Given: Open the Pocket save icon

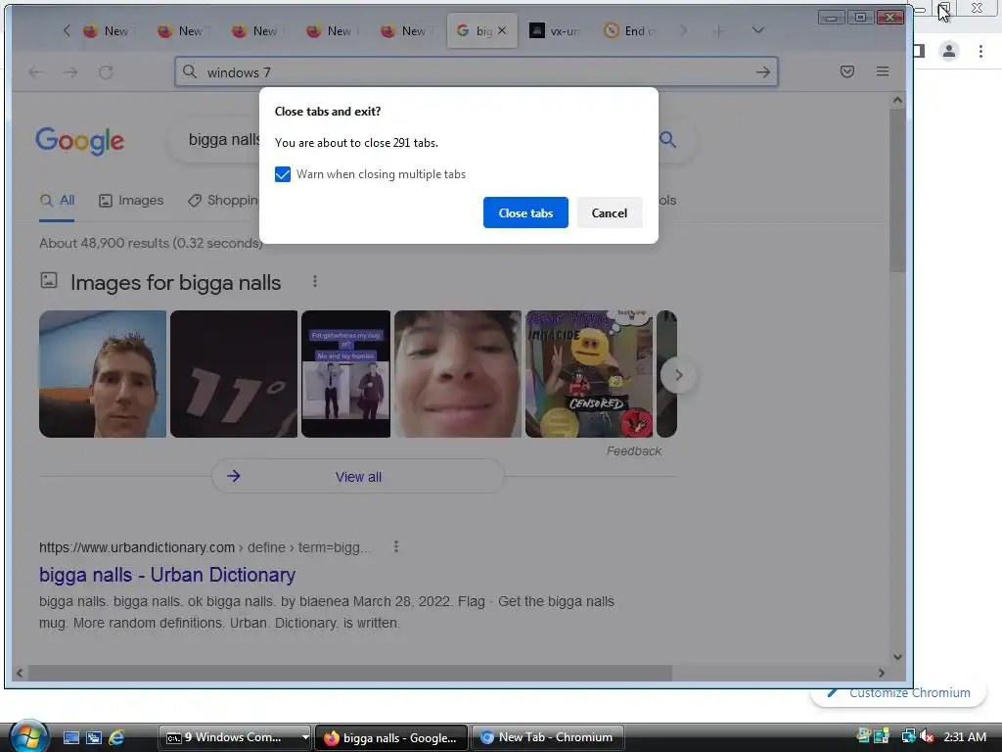Looking at the screenshot, I should pyautogui.click(x=847, y=71).
